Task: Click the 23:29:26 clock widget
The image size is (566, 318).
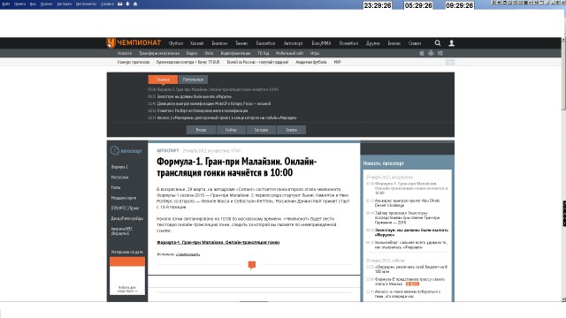Action: tap(378, 5)
